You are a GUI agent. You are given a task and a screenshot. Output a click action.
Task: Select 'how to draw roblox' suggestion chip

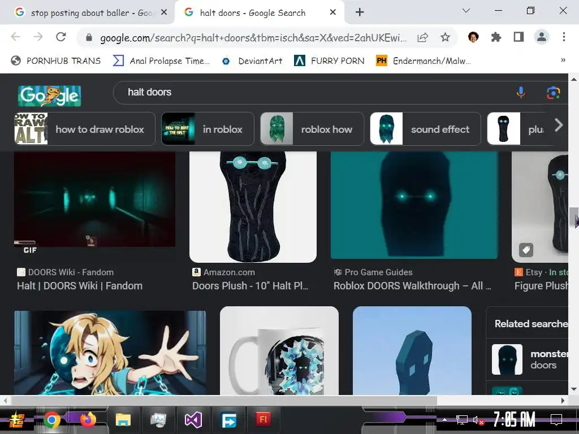point(85,129)
